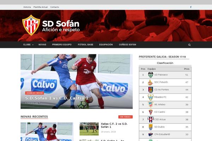The width and height of the screenshot is (212, 141).
Task: Click the SDC Polvorín team crest
Action: coord(151,82)
